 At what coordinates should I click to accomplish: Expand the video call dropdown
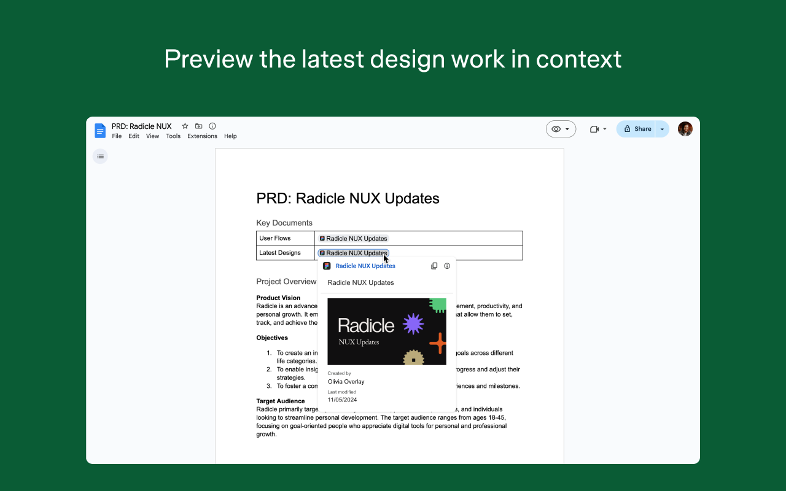[604, 129]
